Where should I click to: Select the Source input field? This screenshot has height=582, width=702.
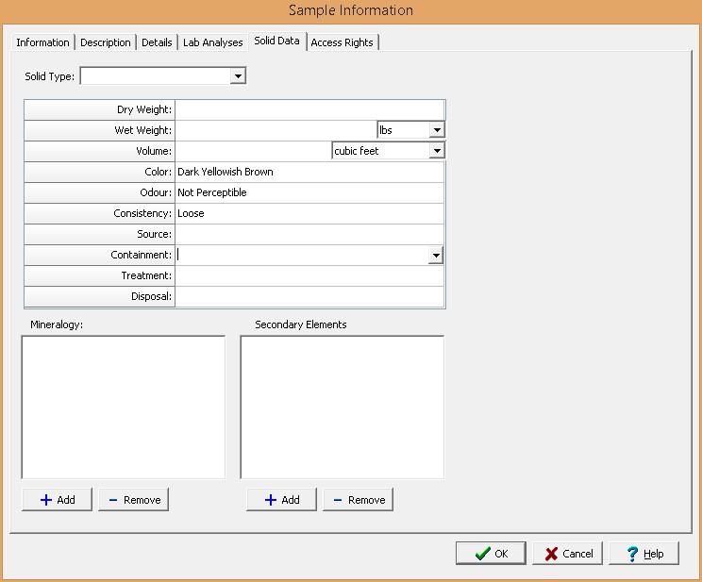(309, 234)
